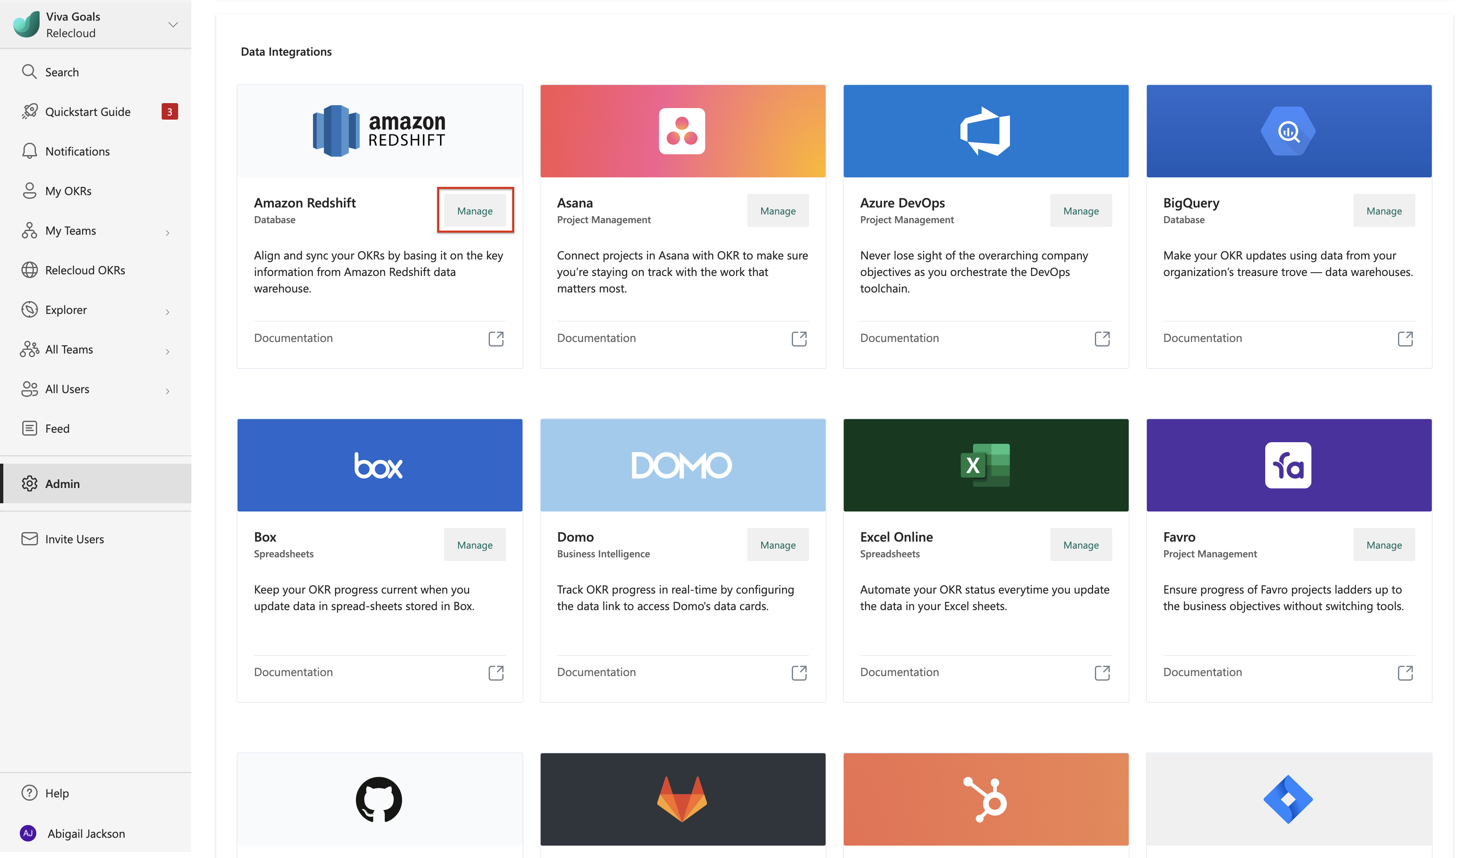Expand the All Users chevron
The image size is (1478, 858).
pos(168,391)
